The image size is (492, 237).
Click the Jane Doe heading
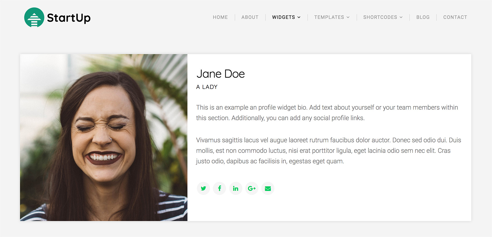(220, 74)
